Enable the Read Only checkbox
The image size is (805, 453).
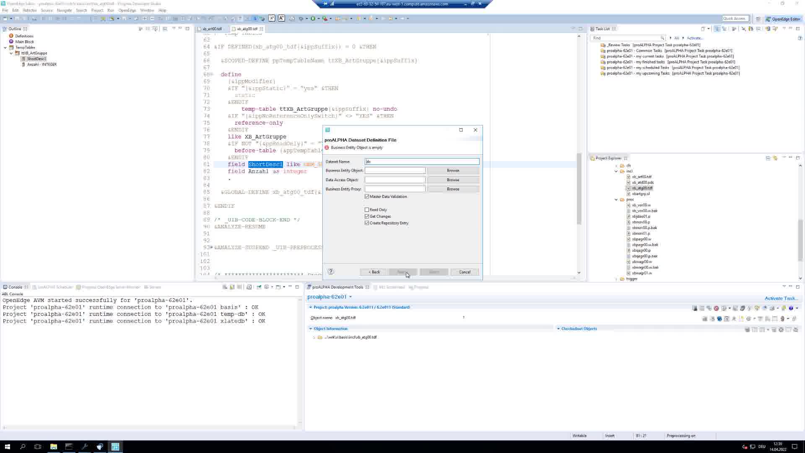click(x=367, y=210)
